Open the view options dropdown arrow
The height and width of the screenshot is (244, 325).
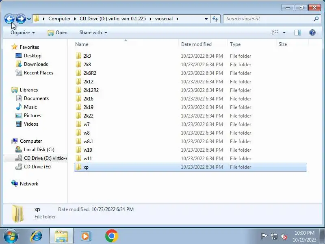(284, 33)
